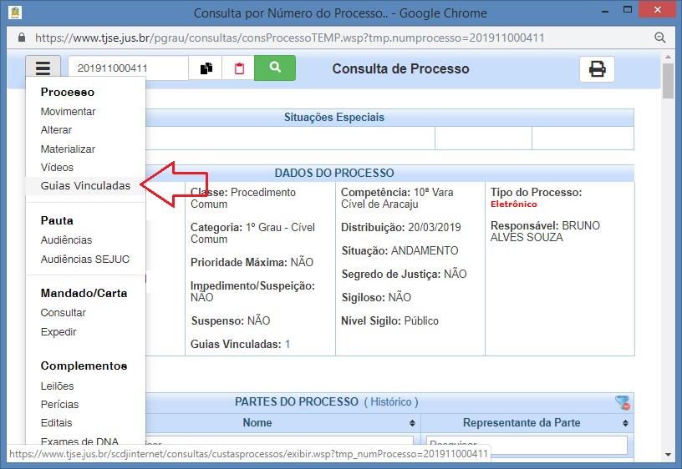Screen dimensions: 682x469
Task: Click the zoom magnifier in address bar
Action: 660,38
